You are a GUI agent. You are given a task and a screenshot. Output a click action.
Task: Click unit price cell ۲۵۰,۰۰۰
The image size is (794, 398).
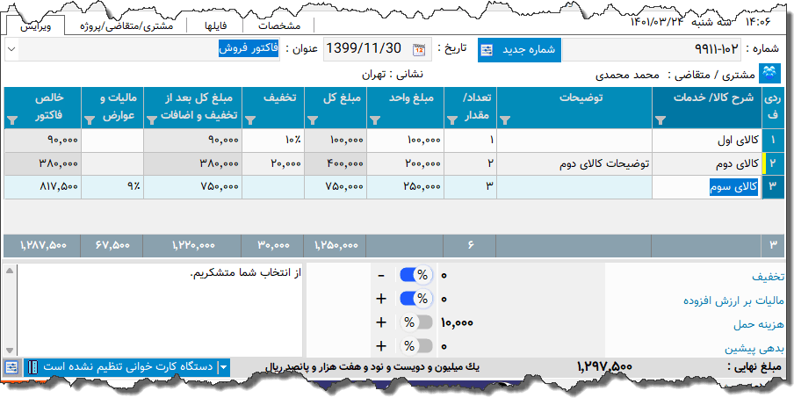point(405,187)
